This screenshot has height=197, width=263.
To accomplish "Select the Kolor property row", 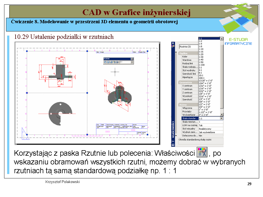I will [190, 57].
